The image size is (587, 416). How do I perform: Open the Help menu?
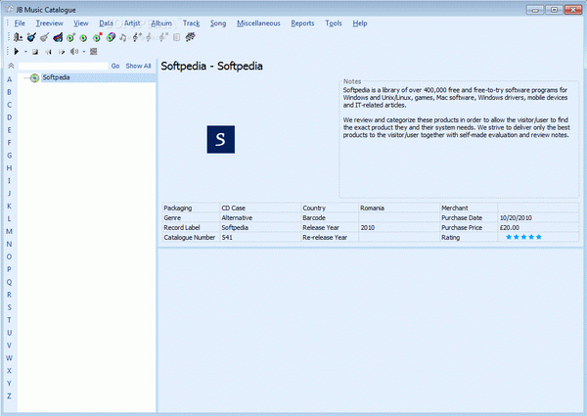(x=360, y=23)
